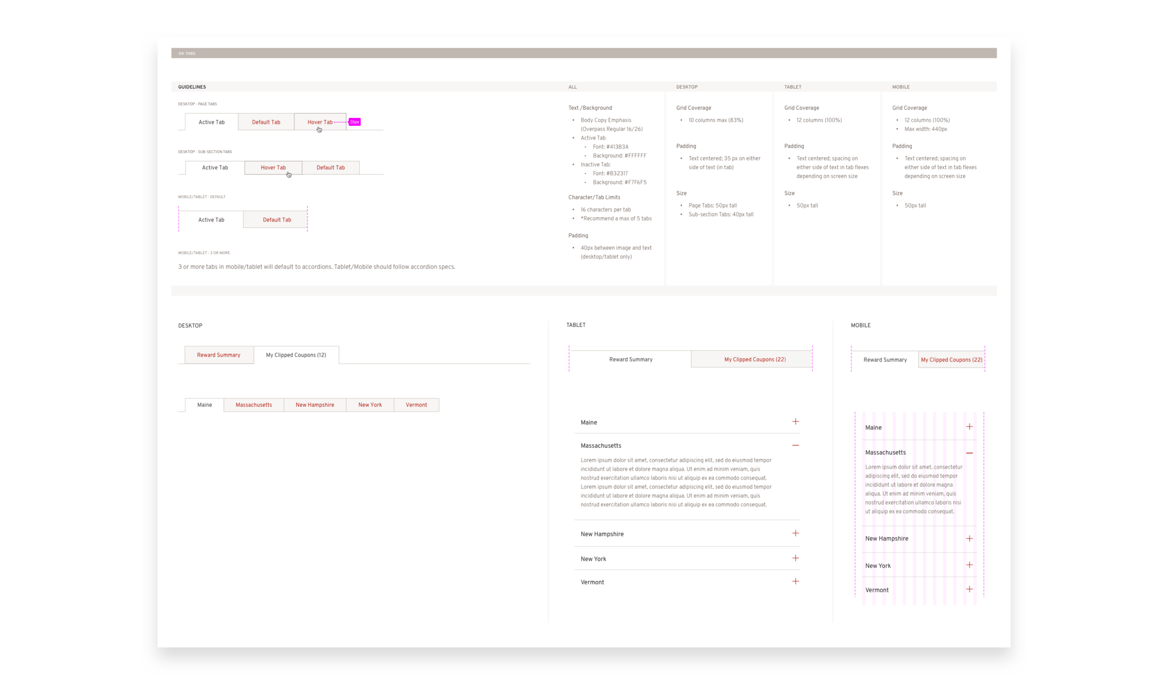The image size is (1168, 685).
Task: Select mobile Reward Summary tab
Action: 885,360
